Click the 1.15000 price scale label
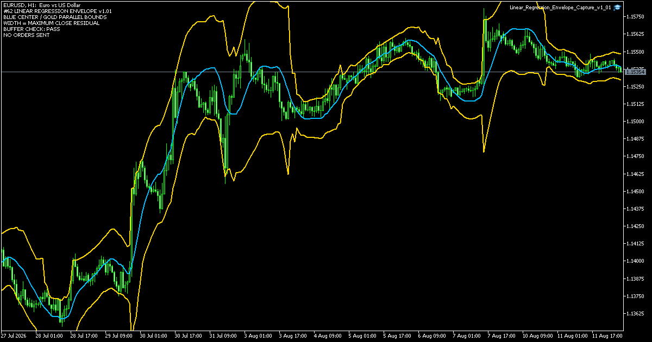 (x=635, y=122)
